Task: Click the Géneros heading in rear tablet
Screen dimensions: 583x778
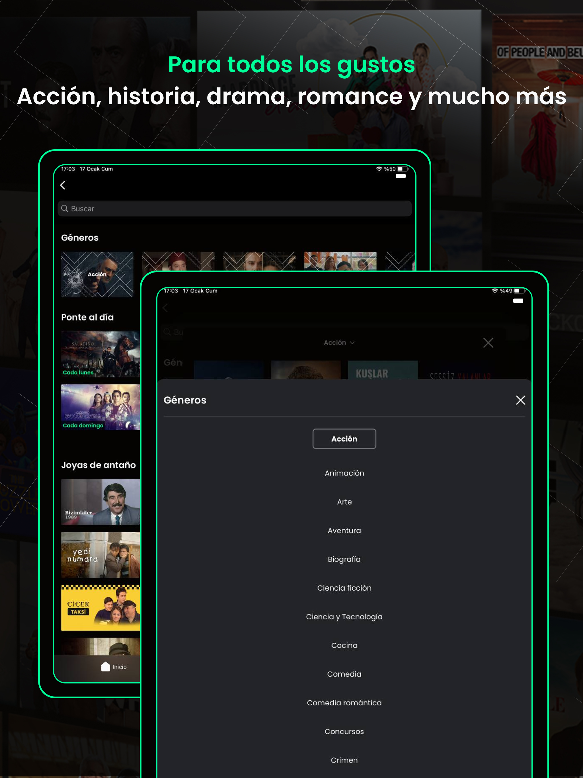Action: (x=80, y=238)
